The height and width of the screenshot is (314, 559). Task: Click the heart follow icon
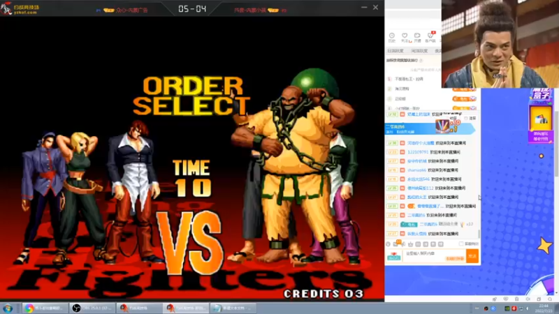click(x=405, y=37)
